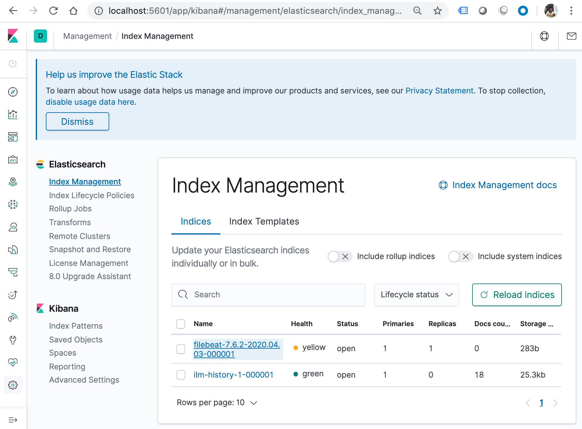Check the filebeat-7.6.2 index checkbox

coord(181,349)
